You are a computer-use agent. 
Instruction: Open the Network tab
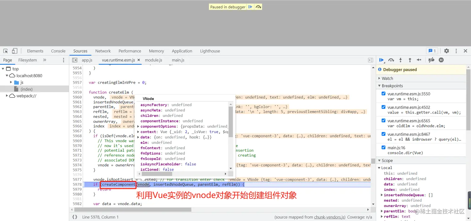coord(103,51)
